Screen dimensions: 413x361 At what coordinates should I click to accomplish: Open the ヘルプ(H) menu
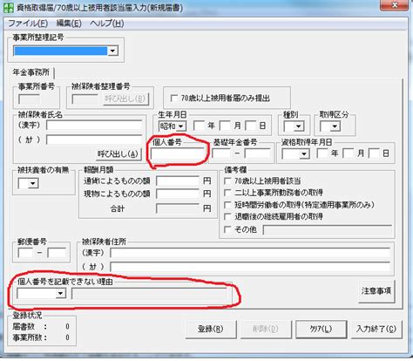pyautogui.click(x=107, y=24)
